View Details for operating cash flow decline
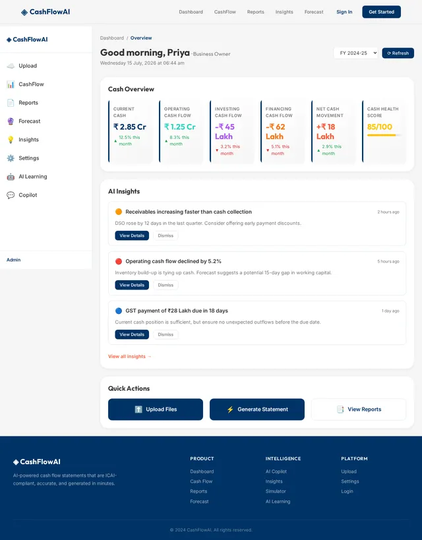Screen dimensions: 422x540 point(132,285)
